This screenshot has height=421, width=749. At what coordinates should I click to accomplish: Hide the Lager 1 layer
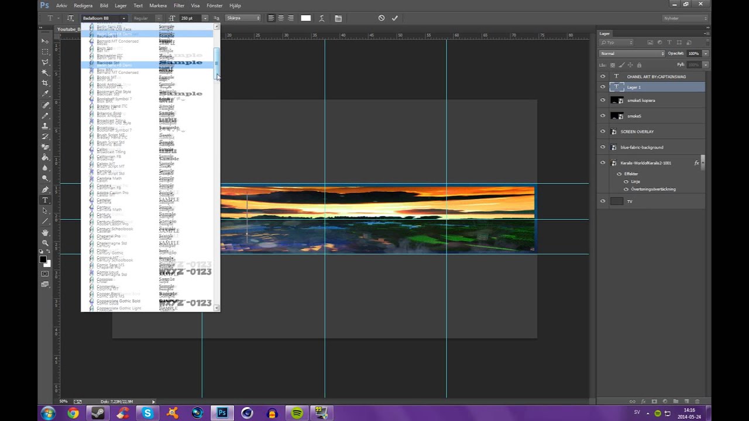click(x=603, y=87)
